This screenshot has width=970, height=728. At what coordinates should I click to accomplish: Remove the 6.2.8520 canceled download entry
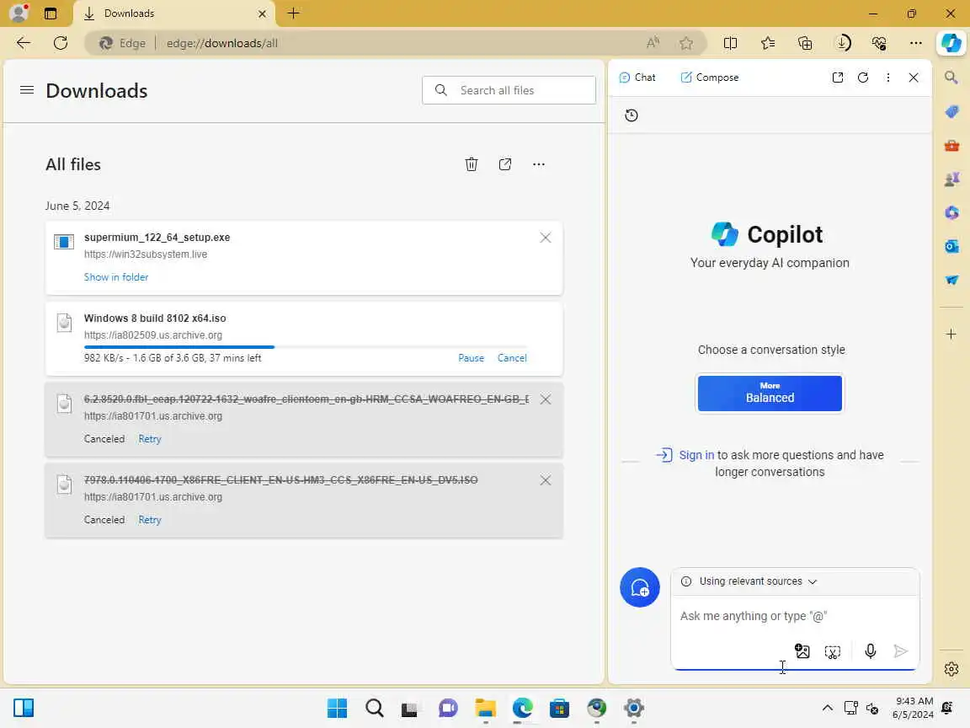[545, 399]
